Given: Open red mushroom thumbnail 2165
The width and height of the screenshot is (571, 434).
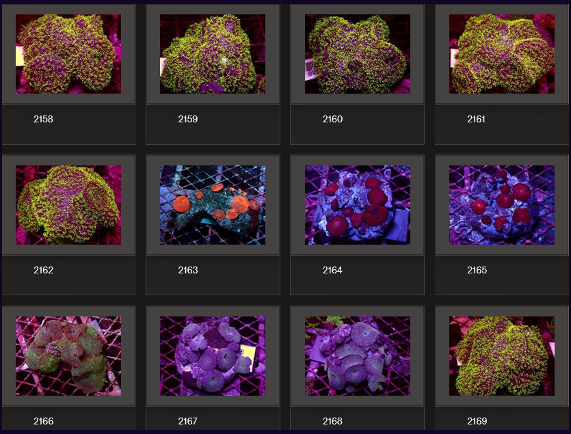Looking at the screenshot, I should (502, 205).
